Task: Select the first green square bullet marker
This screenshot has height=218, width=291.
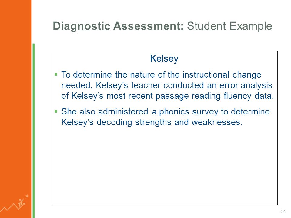Action: (56, 74)
